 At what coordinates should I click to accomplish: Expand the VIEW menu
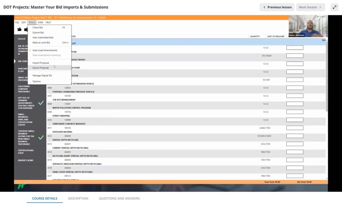40,22
